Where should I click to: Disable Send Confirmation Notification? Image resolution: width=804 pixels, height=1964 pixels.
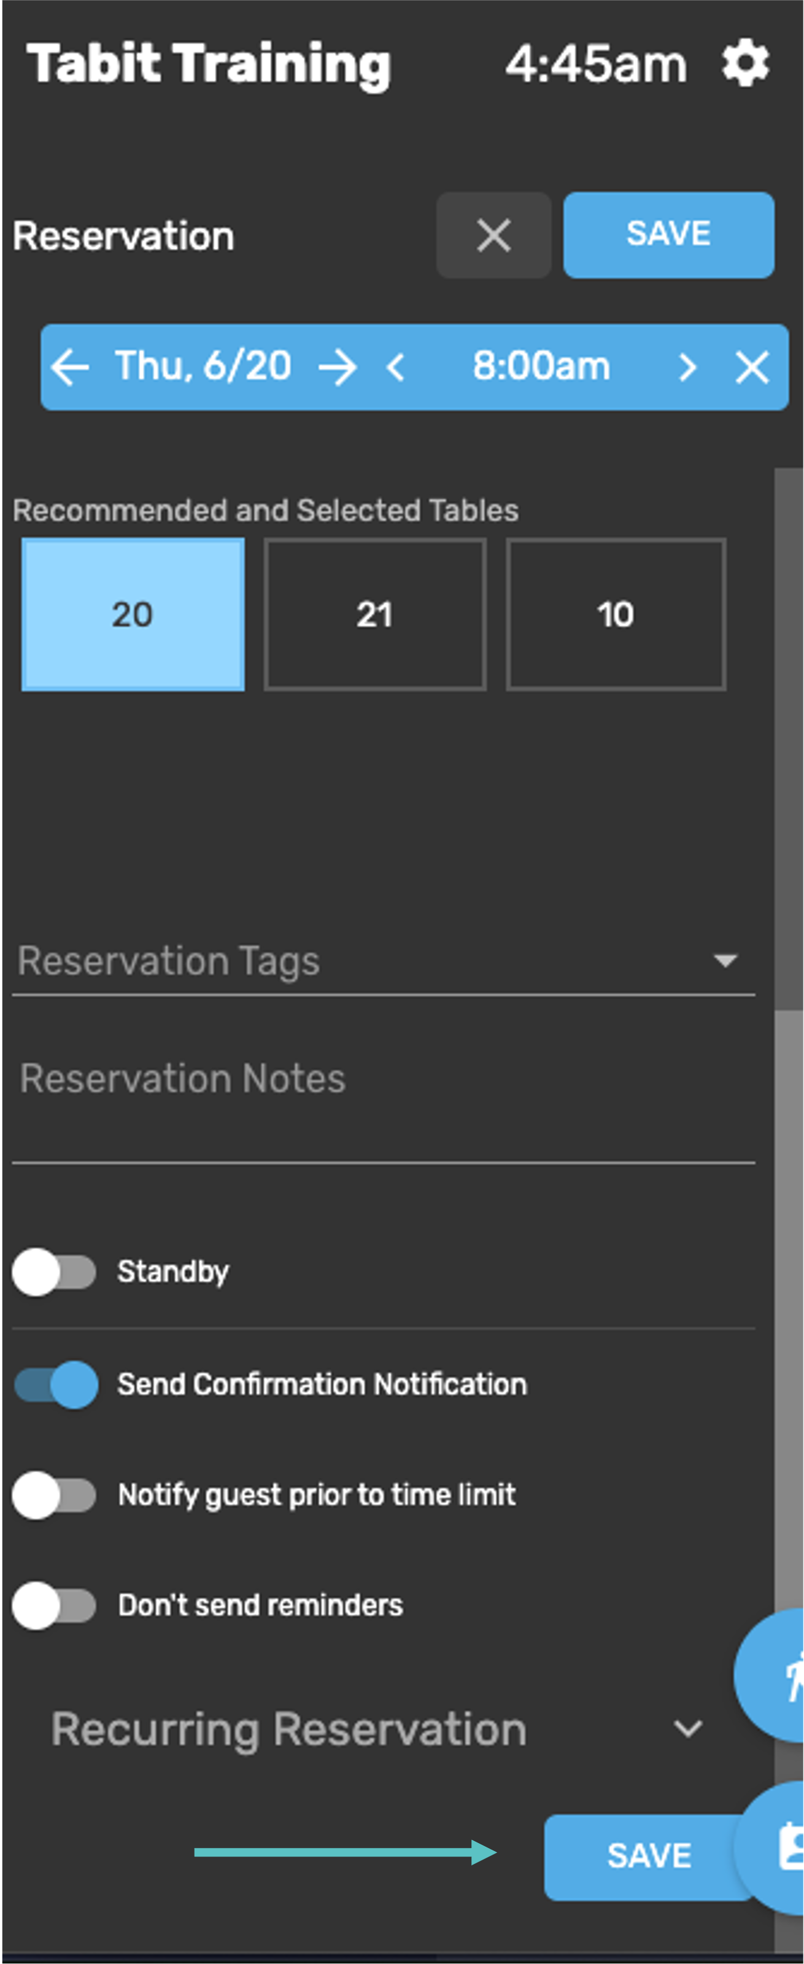56,1384
